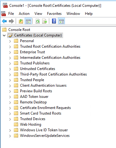Click the Console Root folder icon

pos(4,30)
